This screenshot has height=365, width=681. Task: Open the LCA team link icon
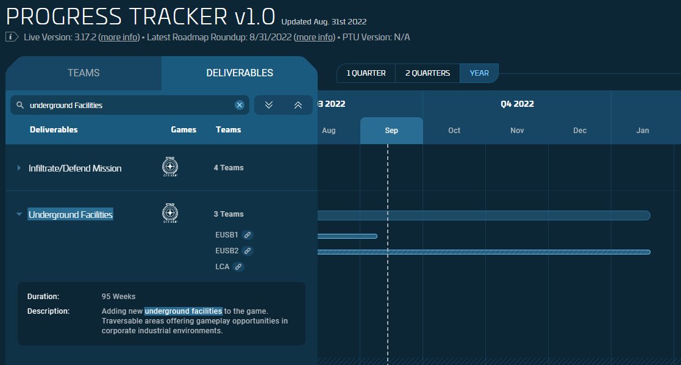coord(238,267)
